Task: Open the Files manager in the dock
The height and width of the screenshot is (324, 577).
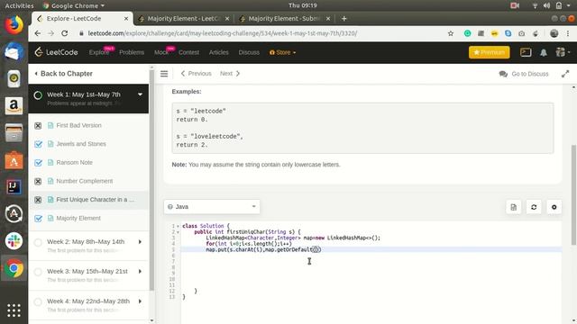Action: tap(14, 133)
